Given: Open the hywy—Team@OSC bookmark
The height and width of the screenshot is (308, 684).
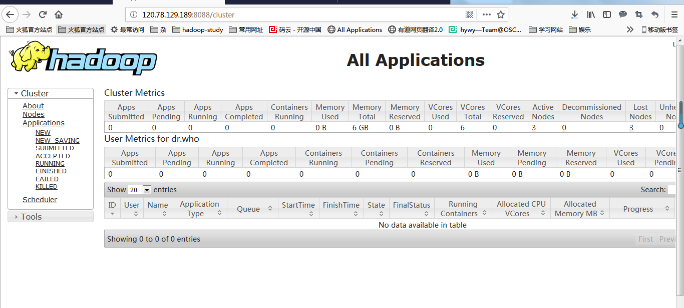Looking at the screenshot, I should (485, 29).
